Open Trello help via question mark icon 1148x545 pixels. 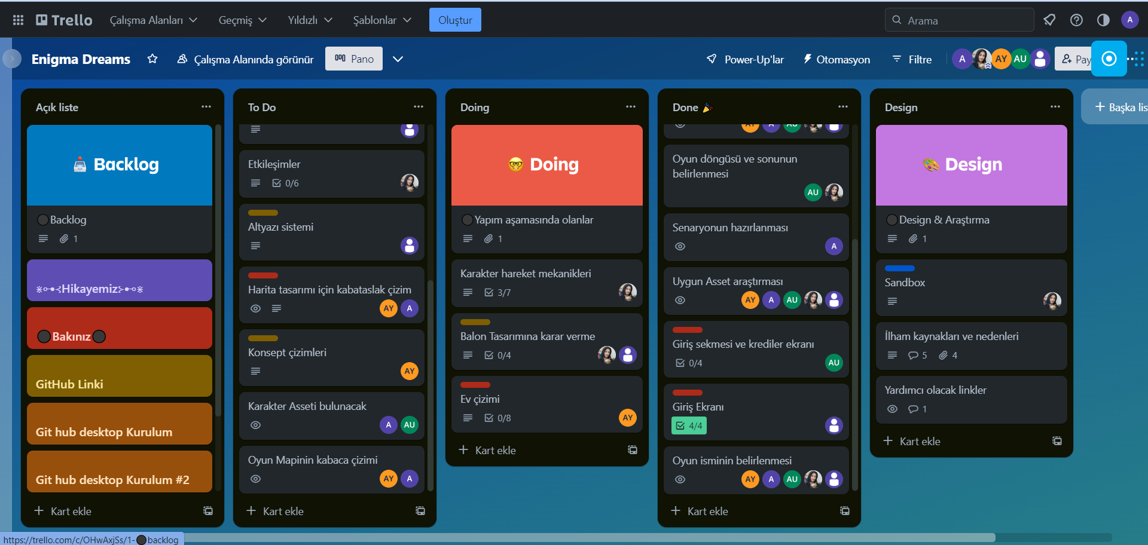[1077, 20]
